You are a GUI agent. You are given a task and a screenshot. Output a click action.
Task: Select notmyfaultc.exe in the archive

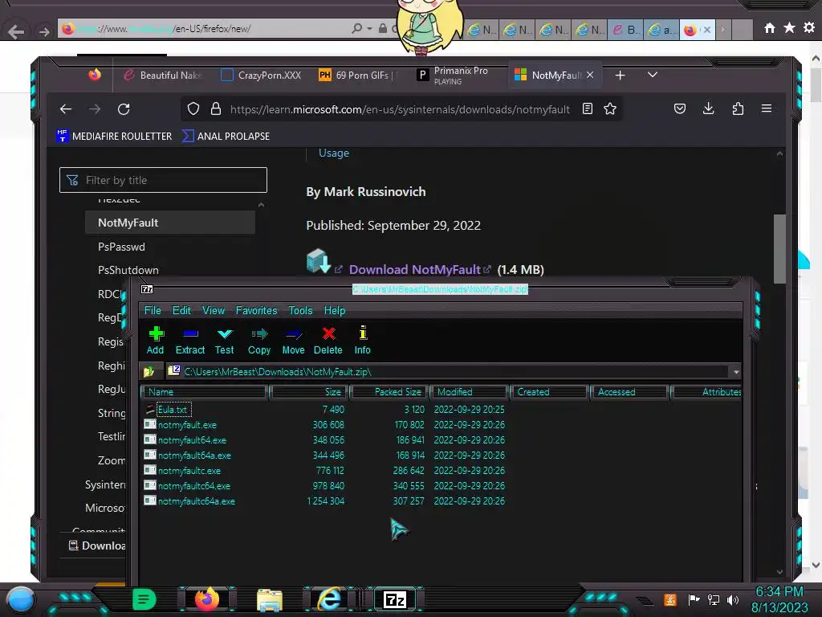pyautogui.click(x=189, y=471)
